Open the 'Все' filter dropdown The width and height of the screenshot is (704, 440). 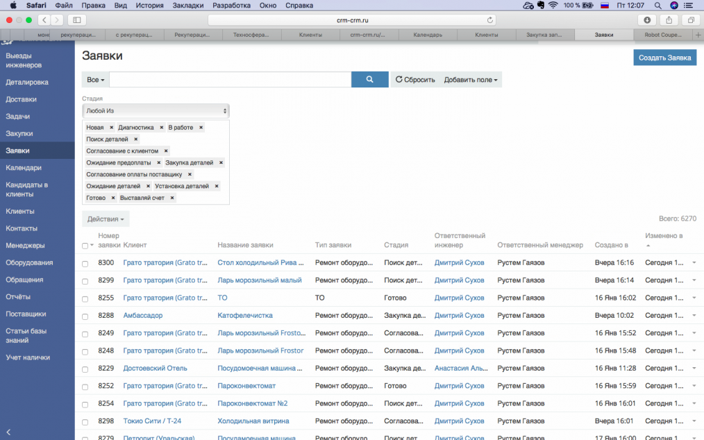[x=95, y=80]
